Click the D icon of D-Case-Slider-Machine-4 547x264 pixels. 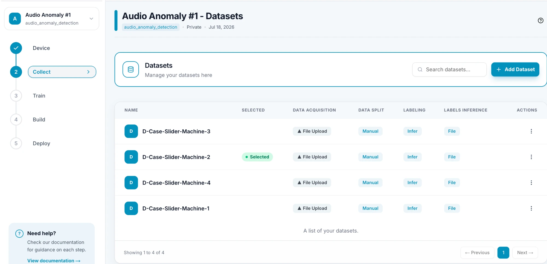coord(131,183)
